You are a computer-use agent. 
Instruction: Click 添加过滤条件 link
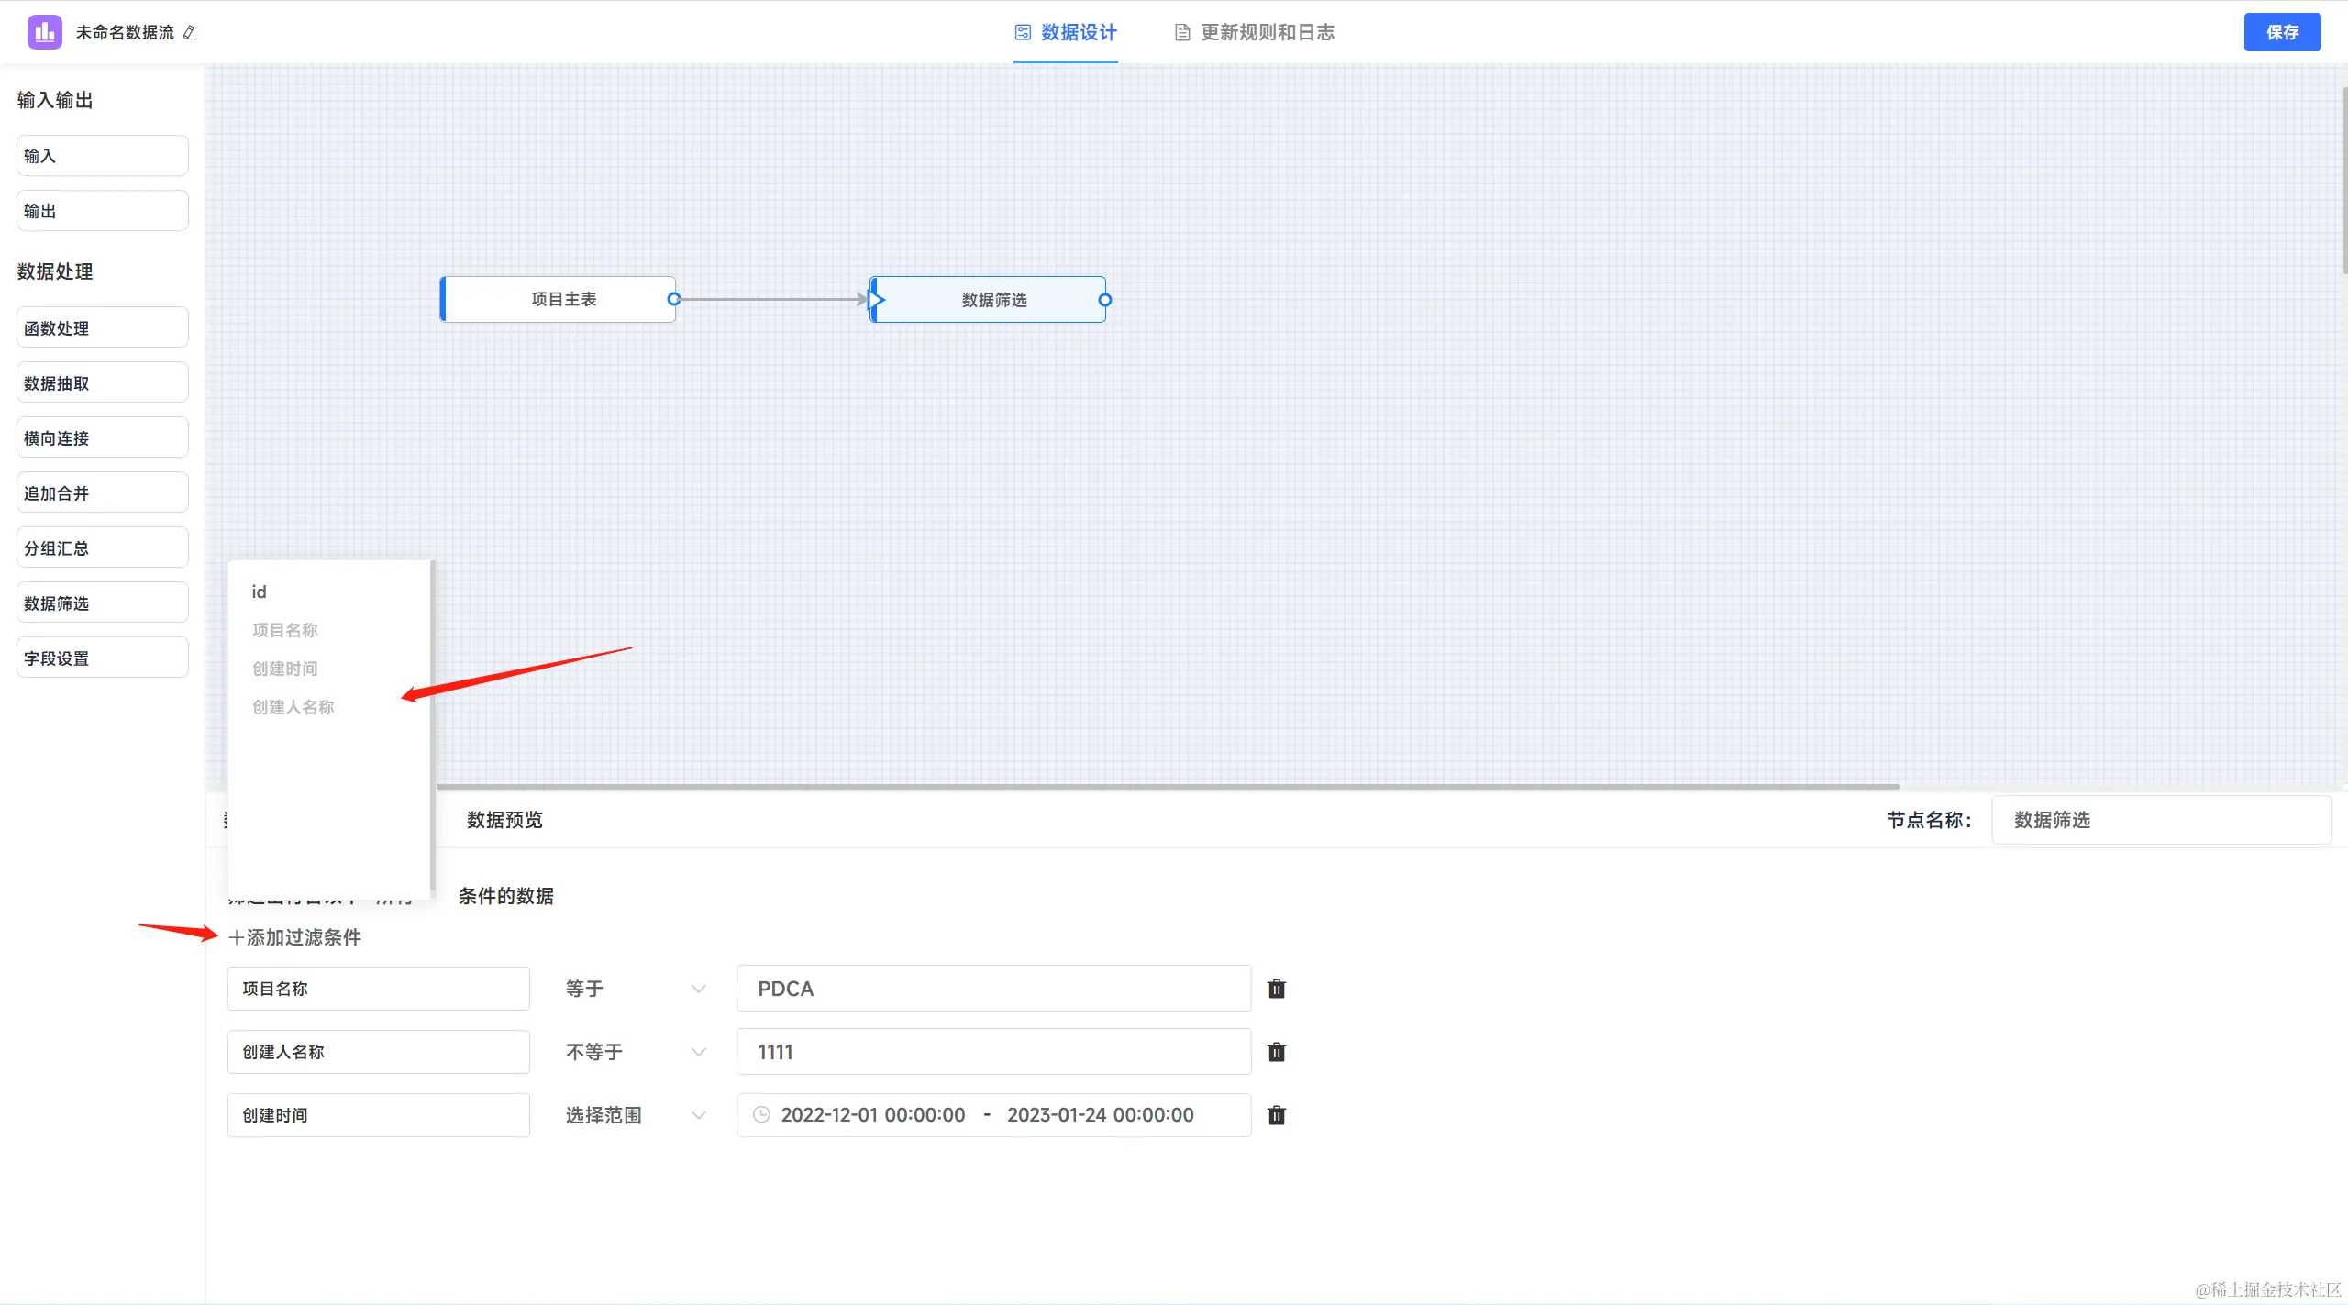[x=295, y=937]
